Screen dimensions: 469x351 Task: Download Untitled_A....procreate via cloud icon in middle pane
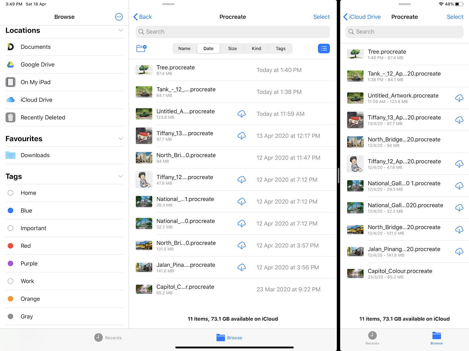click(242, 114)
